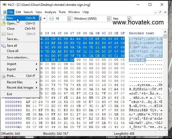
Task: Open the Window menu
Action: click(x=74, y=12)
